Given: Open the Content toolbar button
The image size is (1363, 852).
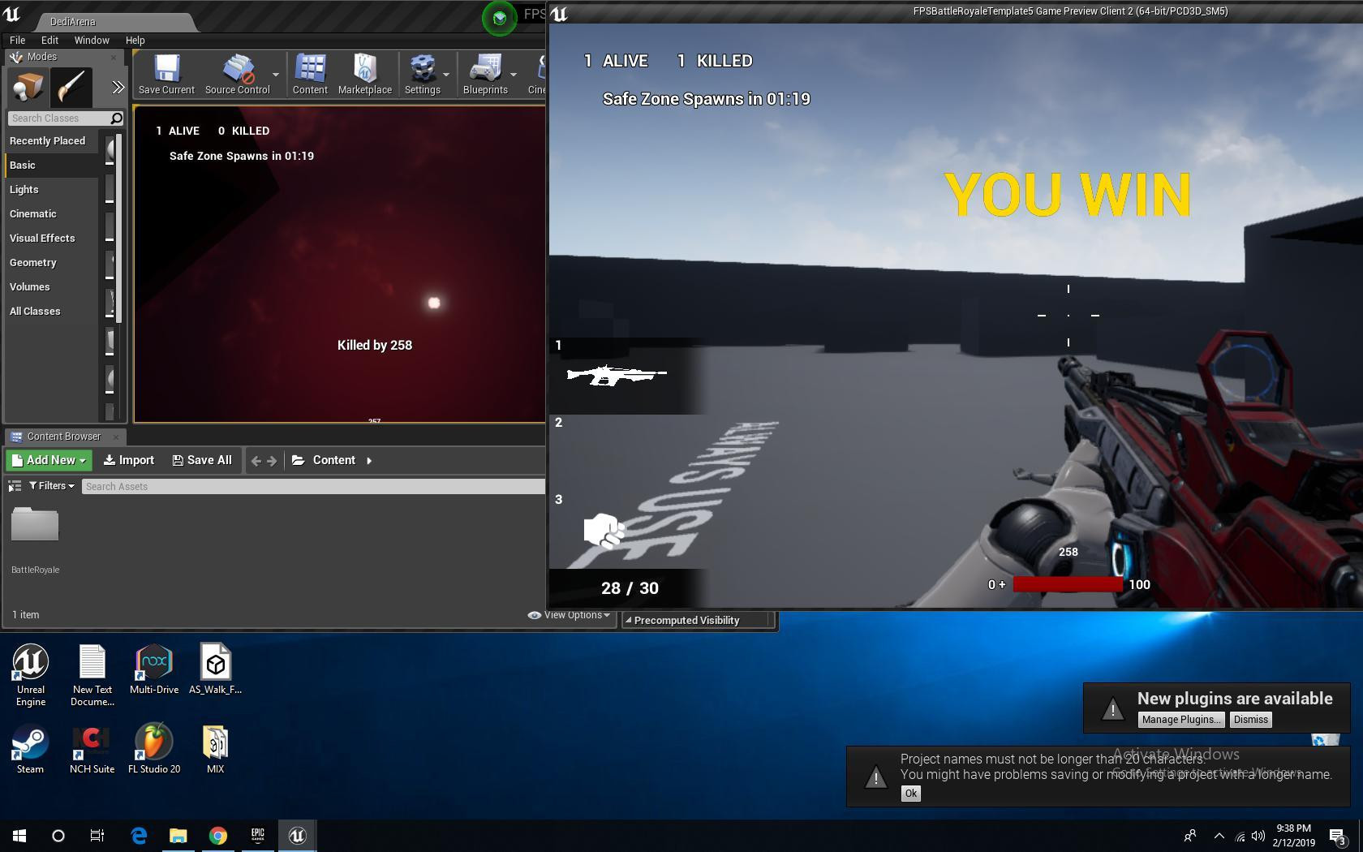Looking at the screenshot, I should click(310, 74).
